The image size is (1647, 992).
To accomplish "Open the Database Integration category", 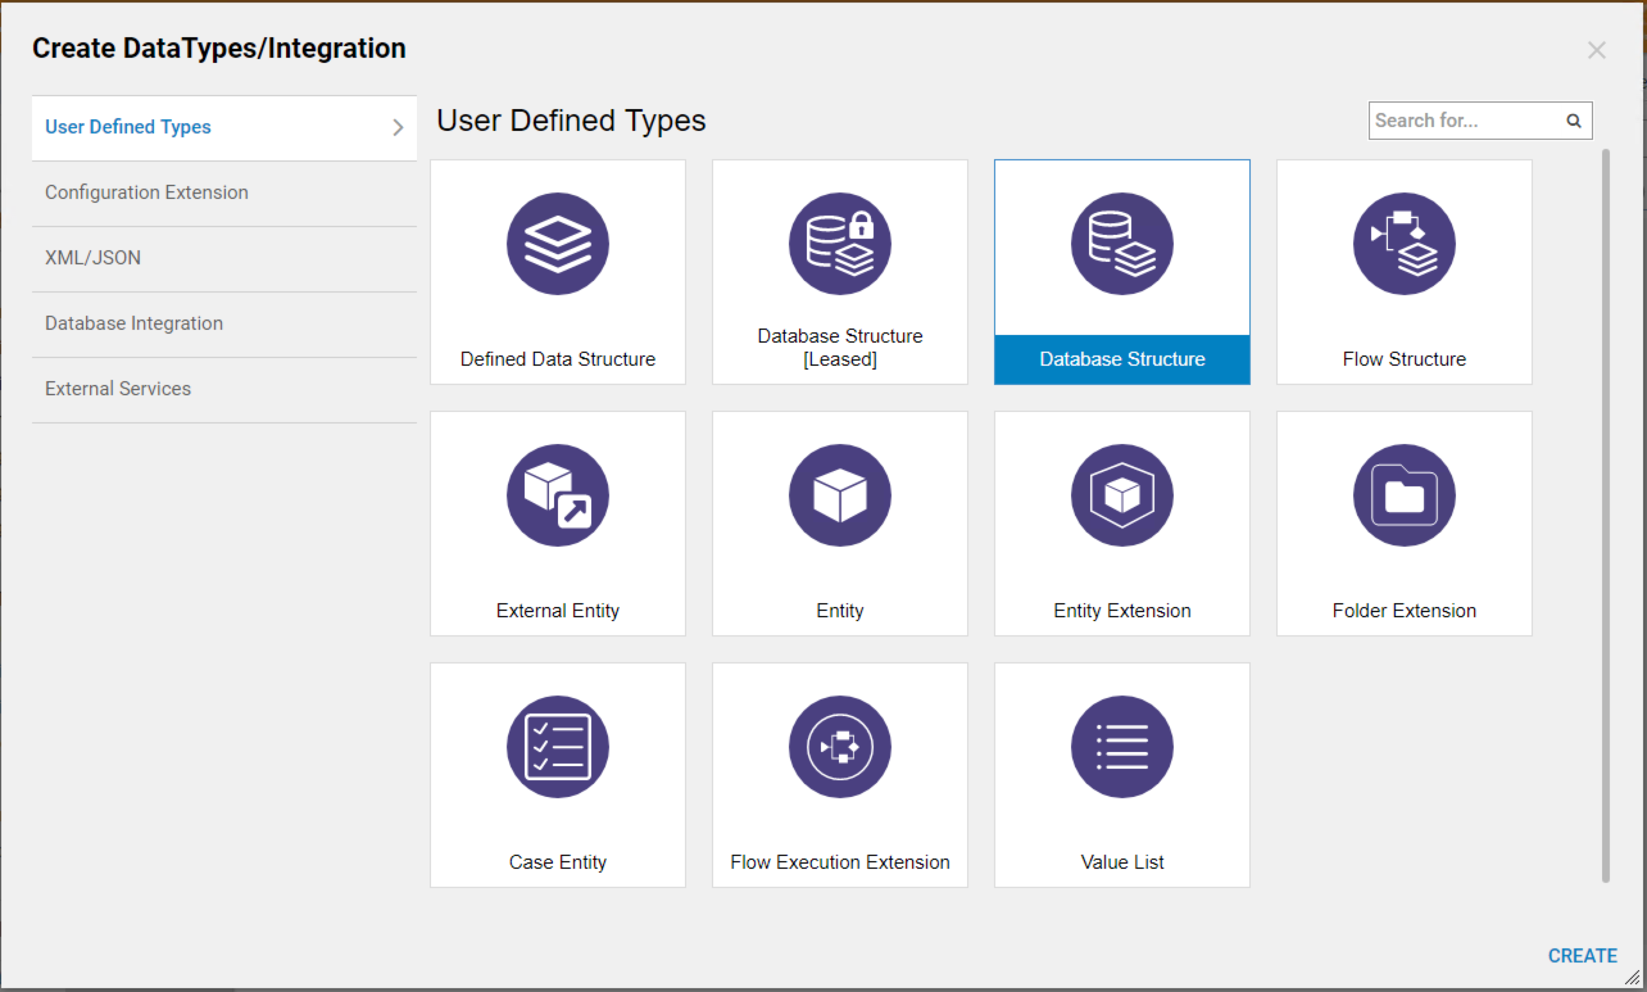I will (x=224, y=323).
